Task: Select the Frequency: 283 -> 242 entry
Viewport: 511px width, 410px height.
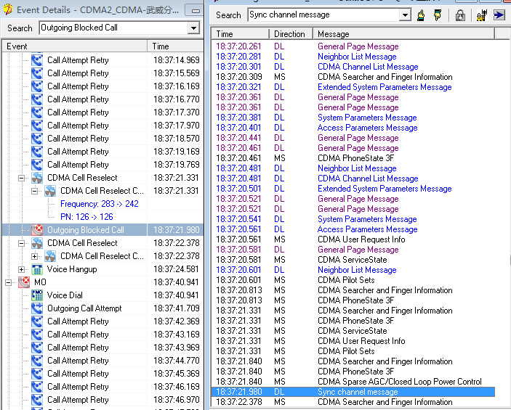Action: point(99,204)
